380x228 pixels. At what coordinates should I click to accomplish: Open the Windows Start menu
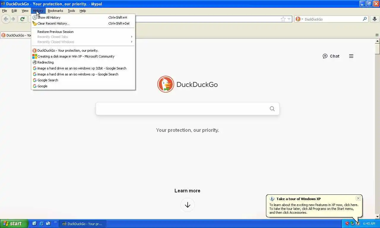(14, 224)
